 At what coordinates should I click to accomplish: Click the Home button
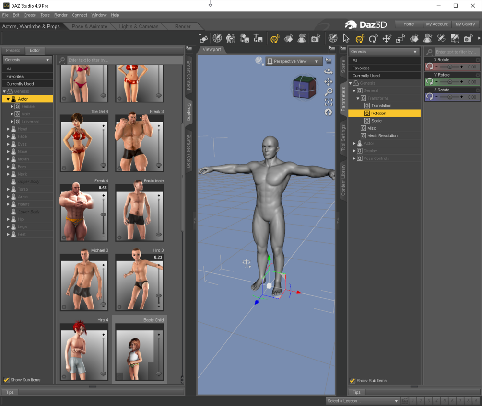pyautogui.click(x=409, y=24)
